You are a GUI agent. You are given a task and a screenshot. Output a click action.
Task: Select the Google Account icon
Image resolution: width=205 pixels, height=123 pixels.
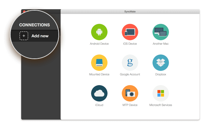(130, 63)
